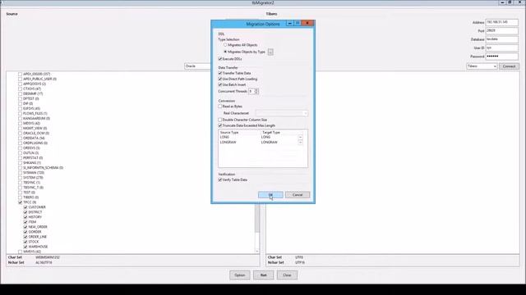Toggle Truncate Data Exceeded Max Length
Screen dimensions: 526x295
tap(220, 125)
